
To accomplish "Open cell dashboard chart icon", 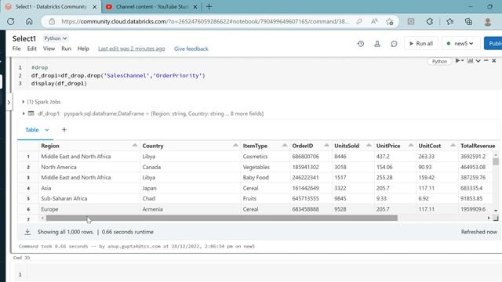I will click(470, 61).
